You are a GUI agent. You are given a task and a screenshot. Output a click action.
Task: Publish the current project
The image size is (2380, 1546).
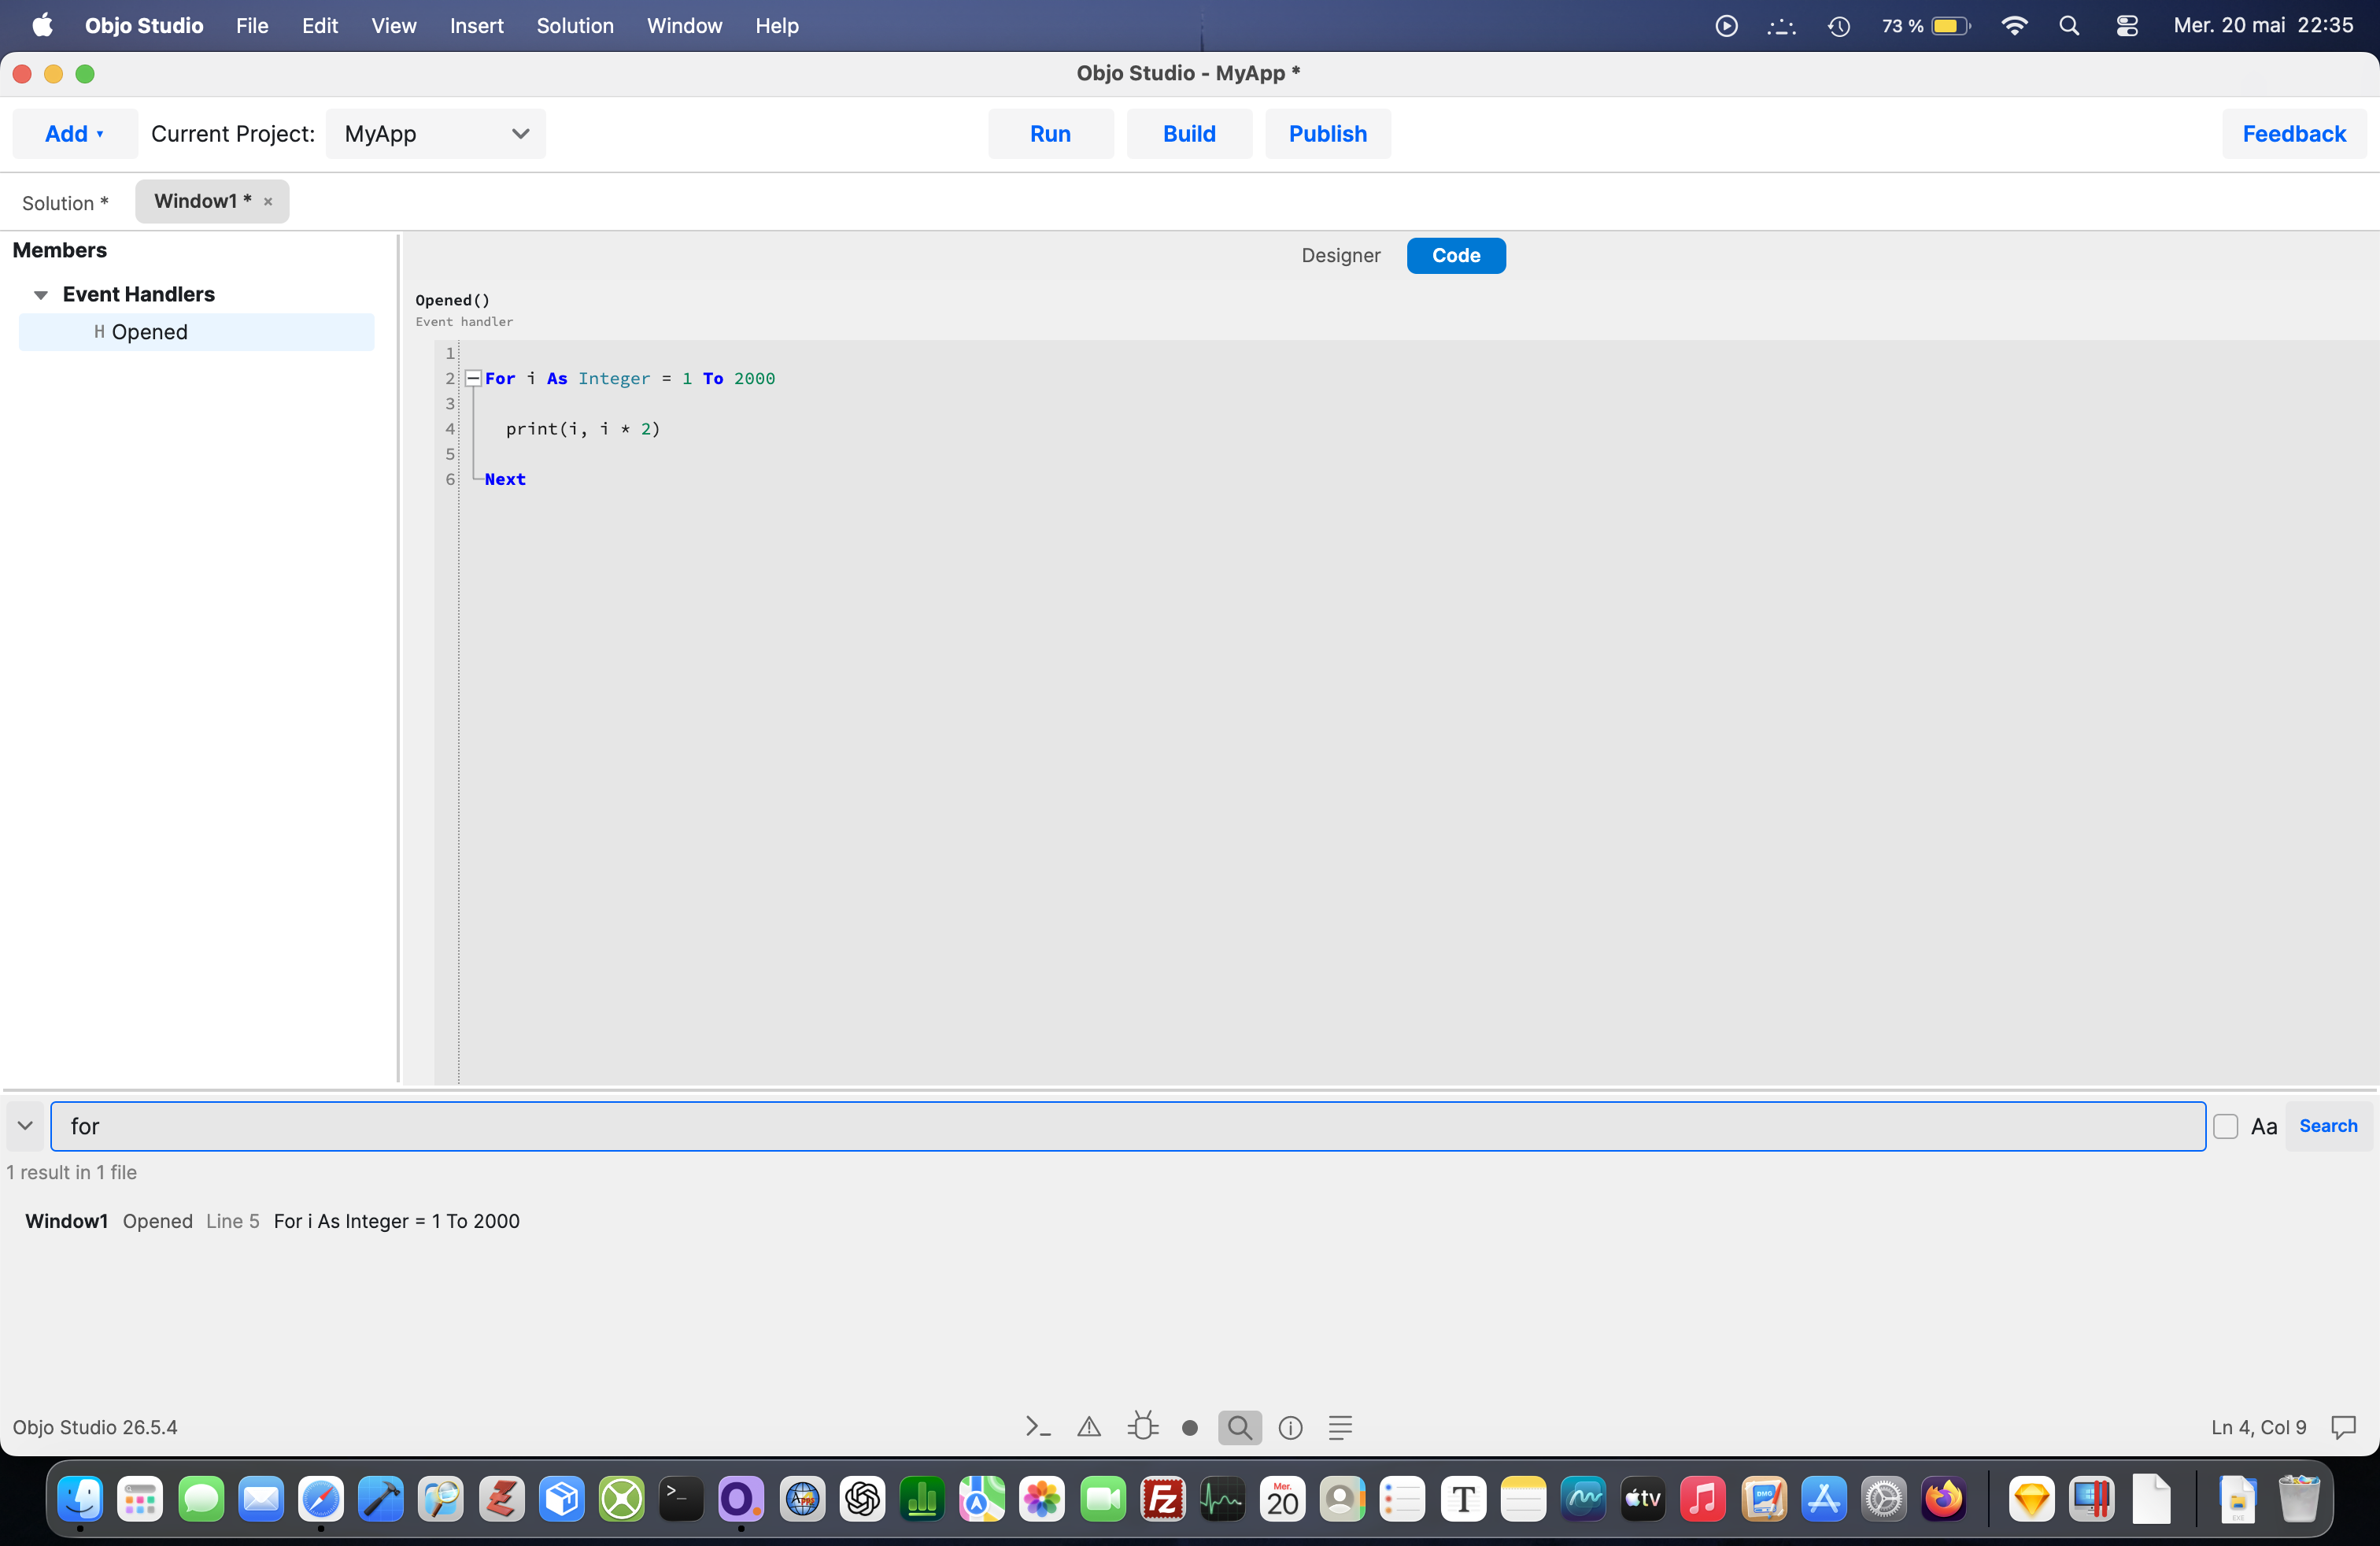pyautogui.click(x=1327, y=134)
